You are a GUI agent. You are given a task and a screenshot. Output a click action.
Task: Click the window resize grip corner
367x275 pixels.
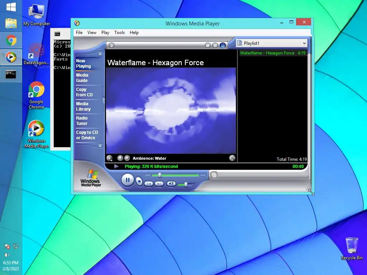click(x=309, y=188)
